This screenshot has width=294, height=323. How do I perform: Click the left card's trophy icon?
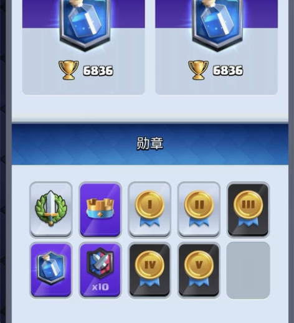[69, 70]
